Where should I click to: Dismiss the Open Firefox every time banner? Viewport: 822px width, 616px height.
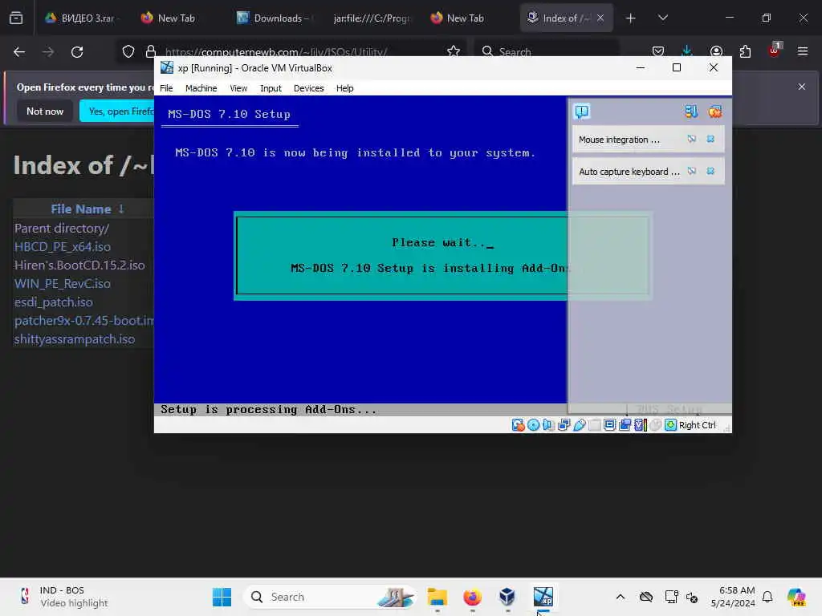802,87
